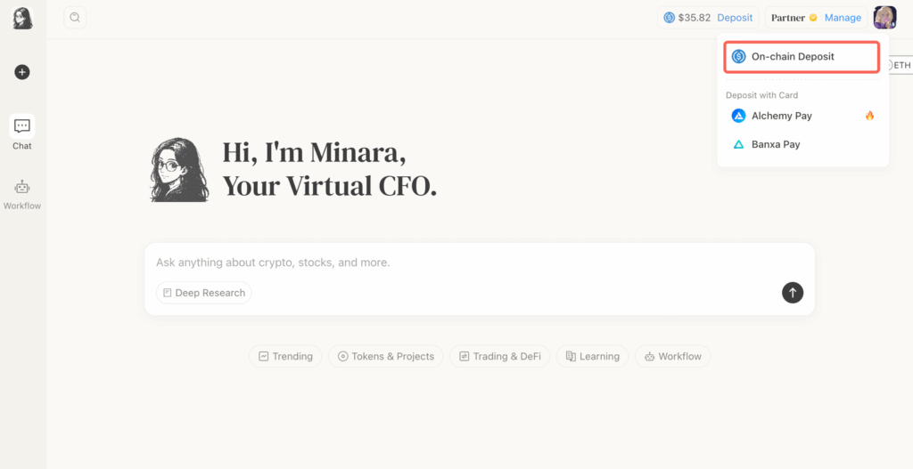Click the Ask anything input field
The height and width of the screenshot is (469, 913).
point(464,263)
